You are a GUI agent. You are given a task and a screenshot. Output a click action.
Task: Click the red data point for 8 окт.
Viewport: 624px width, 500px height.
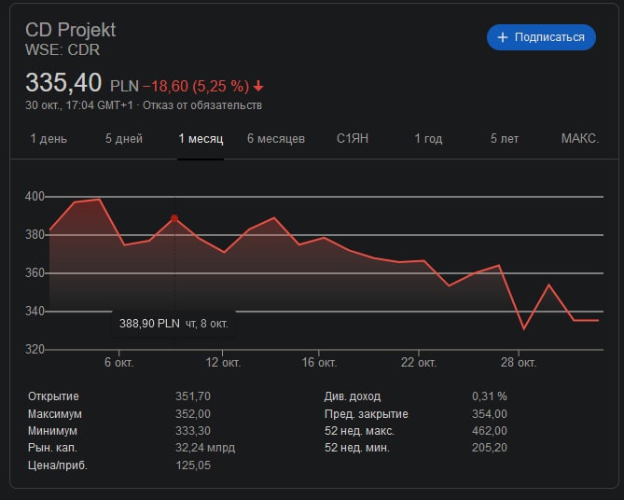coord(174,218)
